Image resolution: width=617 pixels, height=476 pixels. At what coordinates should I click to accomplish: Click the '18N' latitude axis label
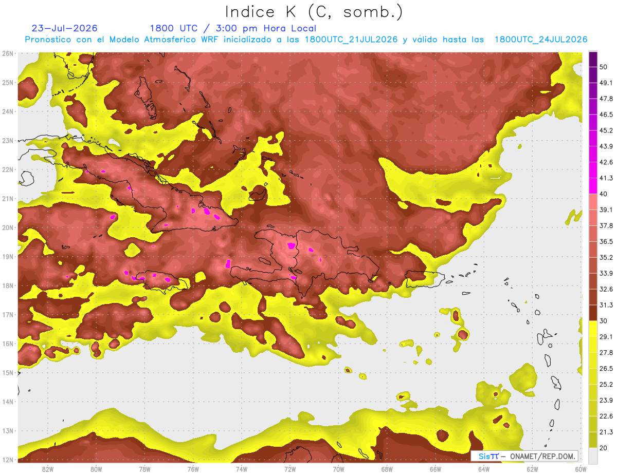click(8, 285)
